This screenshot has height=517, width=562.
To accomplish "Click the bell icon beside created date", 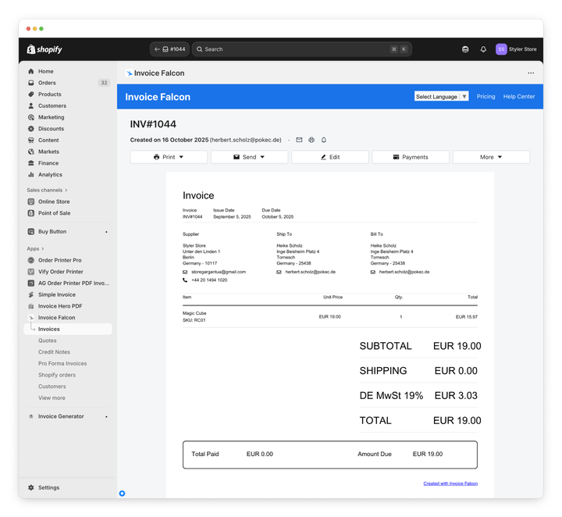I will [324, 140].
